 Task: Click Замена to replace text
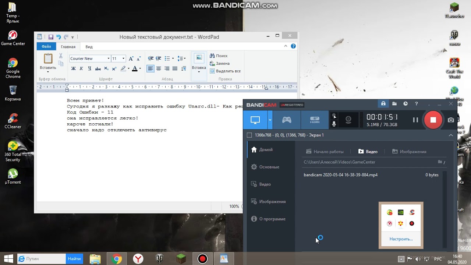(220, 63)
